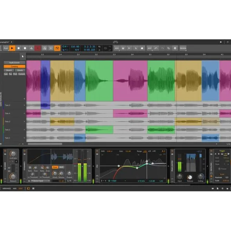Viewport: 231px width, 231px height.
Task: Toggle the EQ+ device power button
Action: point(97,151)
